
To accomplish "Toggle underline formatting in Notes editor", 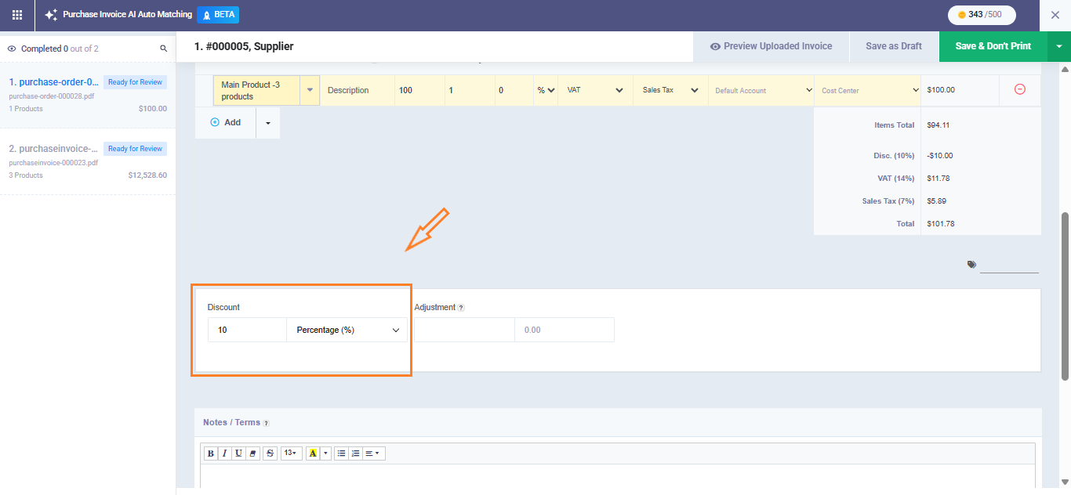I will pos(238,453).
